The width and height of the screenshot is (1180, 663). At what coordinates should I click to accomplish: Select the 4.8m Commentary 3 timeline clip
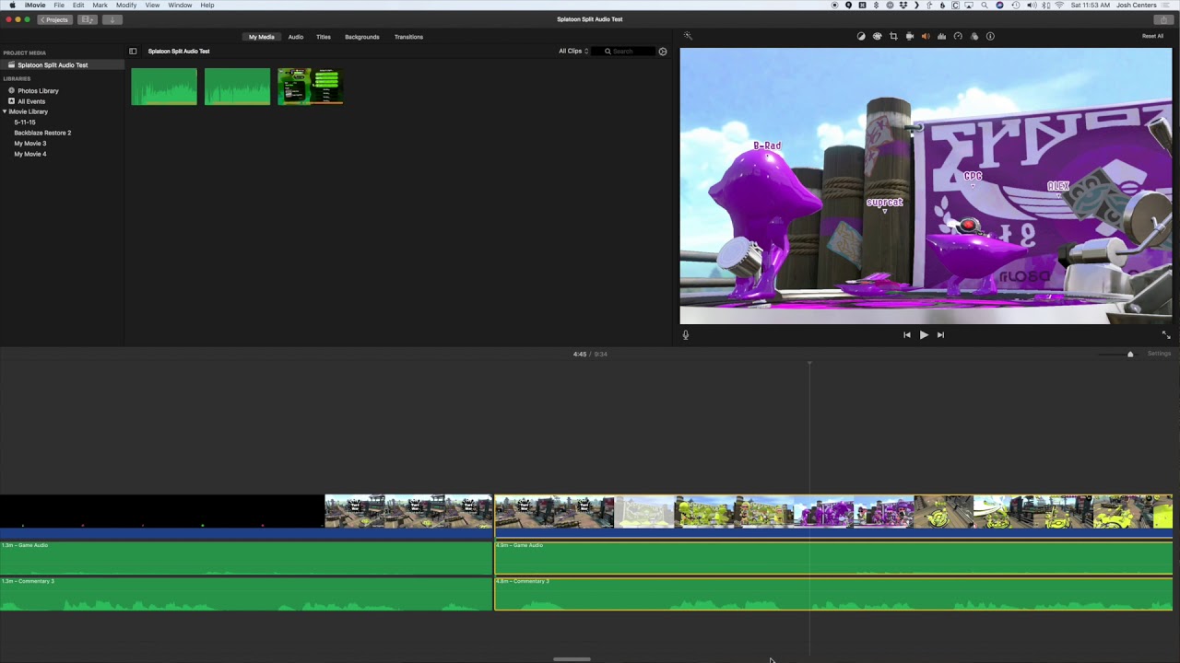coord(833,594)
